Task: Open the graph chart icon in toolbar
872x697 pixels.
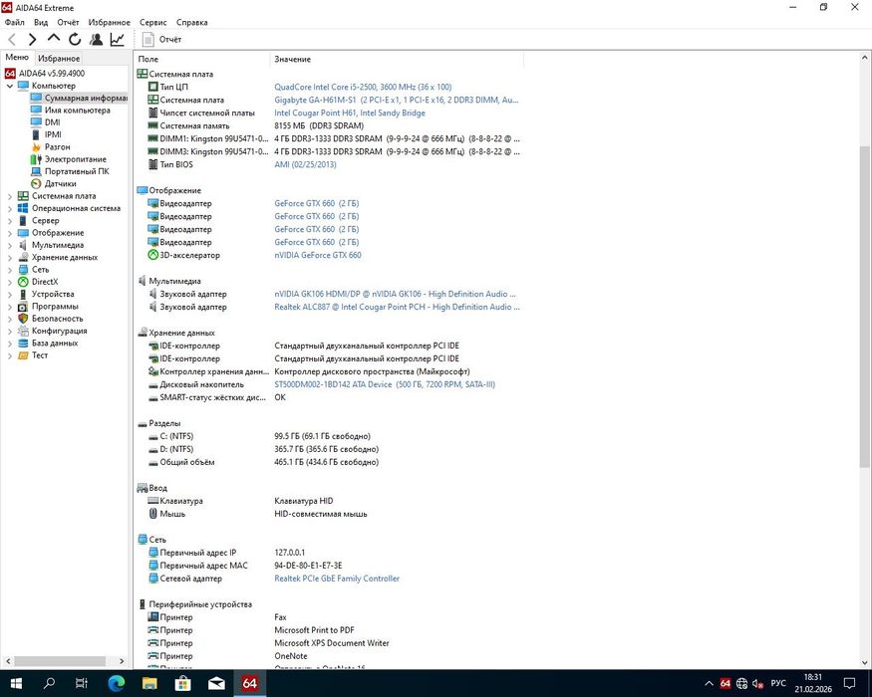Action: [117, 40]
